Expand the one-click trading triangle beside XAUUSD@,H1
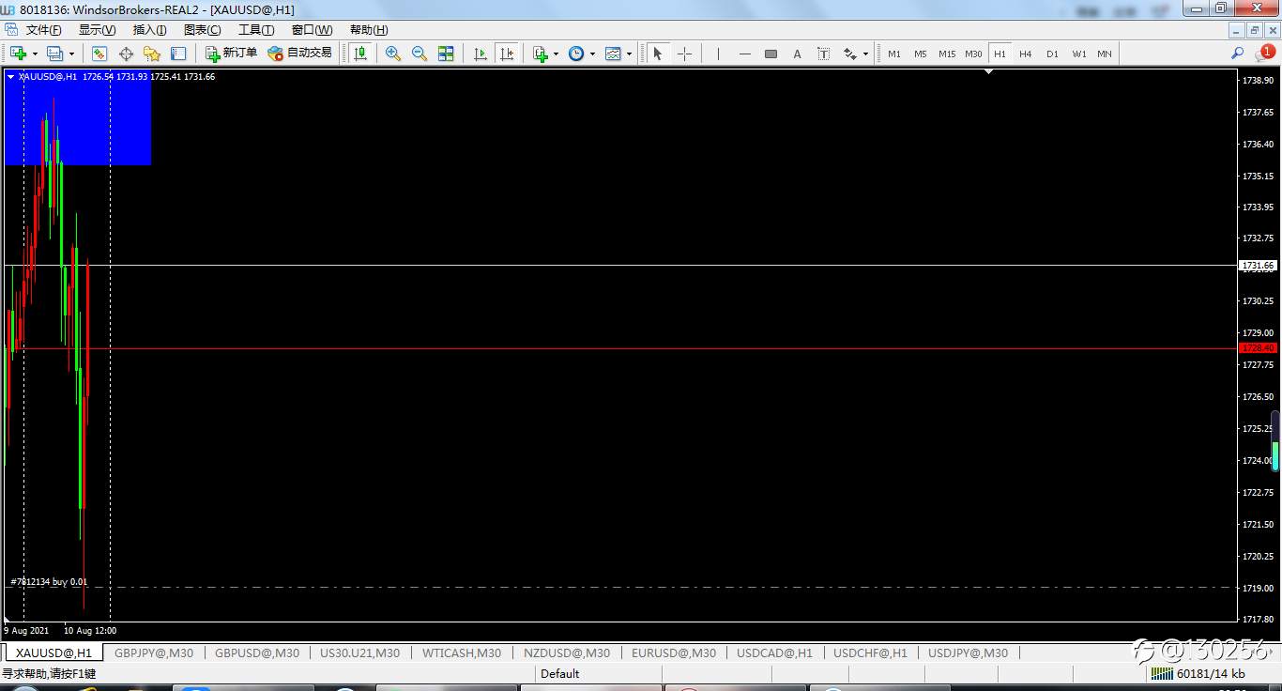 [x=10, y=77]
